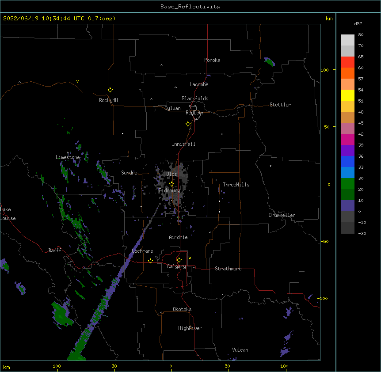
Task: Click the Vulcan town label
Action: click(x=240, y=350)
